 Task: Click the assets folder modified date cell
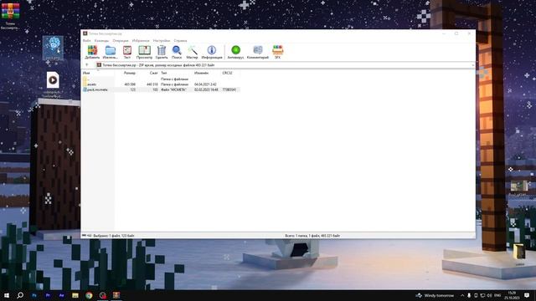(x=205, y=84)
